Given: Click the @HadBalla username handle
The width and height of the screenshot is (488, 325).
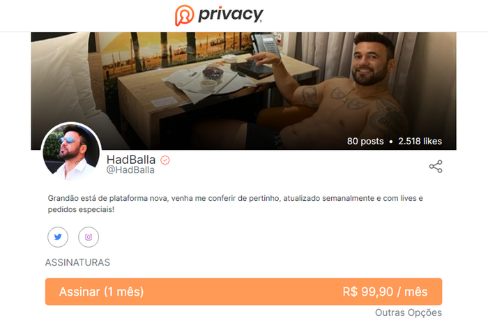Looking at the screenshot, I should pyautogui.click(x=130, y=170).
